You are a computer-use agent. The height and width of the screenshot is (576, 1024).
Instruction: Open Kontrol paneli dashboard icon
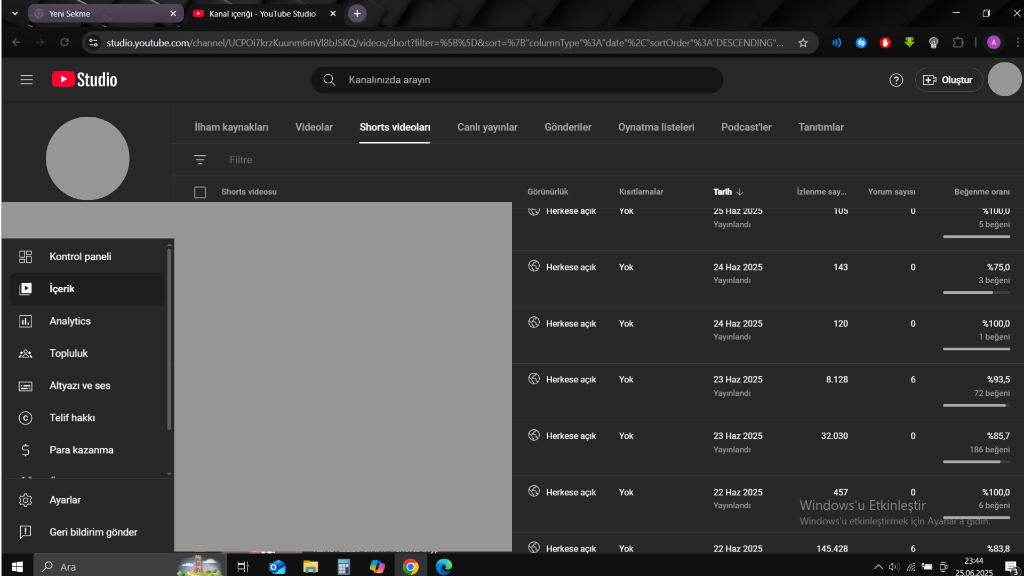pyautogui.click(x=25, y=257)
